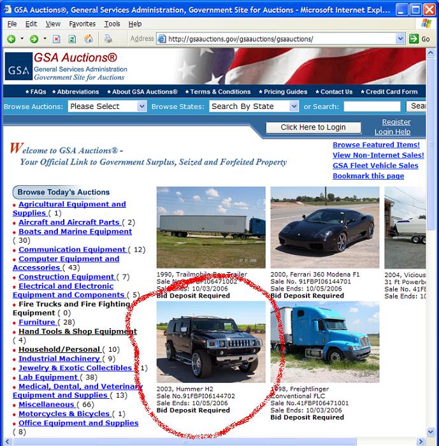The image size is (439, 446).
Task: Open the File menu
Action: click(12, 24)
